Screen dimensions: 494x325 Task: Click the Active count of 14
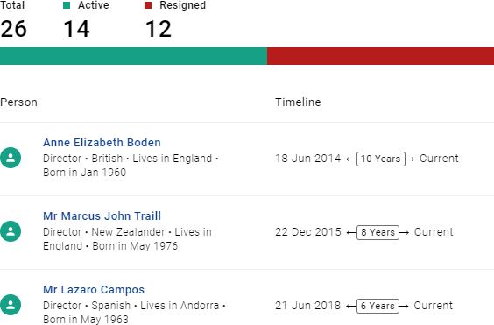pyautogui.click(x=76, y=29)
